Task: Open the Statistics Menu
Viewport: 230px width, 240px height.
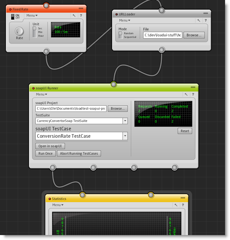Action: (x=58, y=205)
